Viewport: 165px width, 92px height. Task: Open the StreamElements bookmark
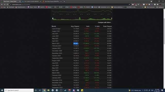click(21, 7)
